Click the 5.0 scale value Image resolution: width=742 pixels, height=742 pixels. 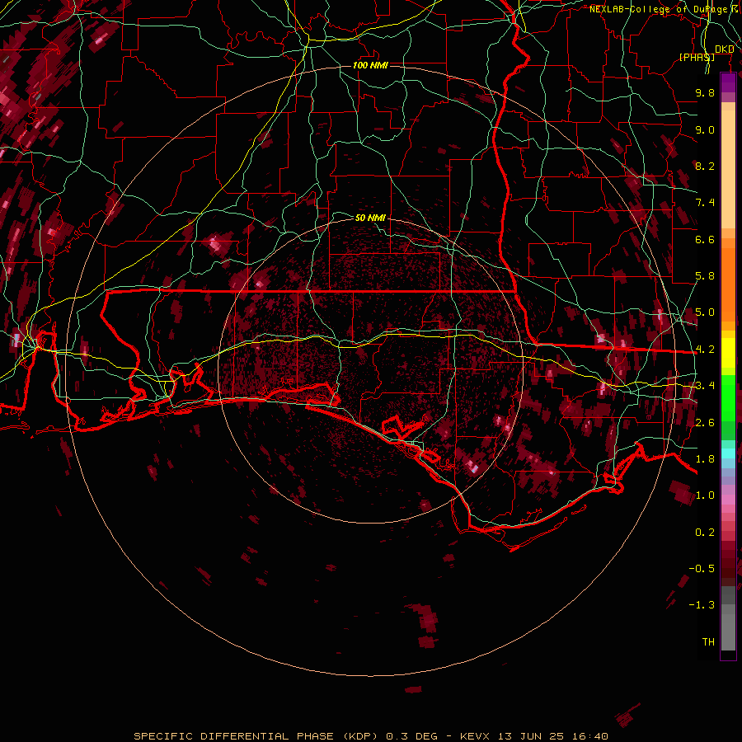click(705, 312)
